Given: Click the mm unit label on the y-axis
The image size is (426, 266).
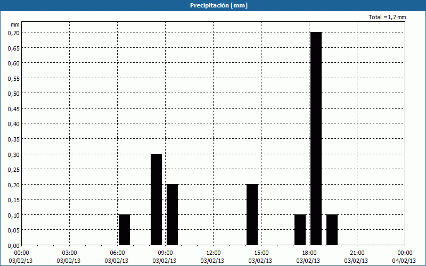Looking at the screenshot, I should (x=15, y=24).
